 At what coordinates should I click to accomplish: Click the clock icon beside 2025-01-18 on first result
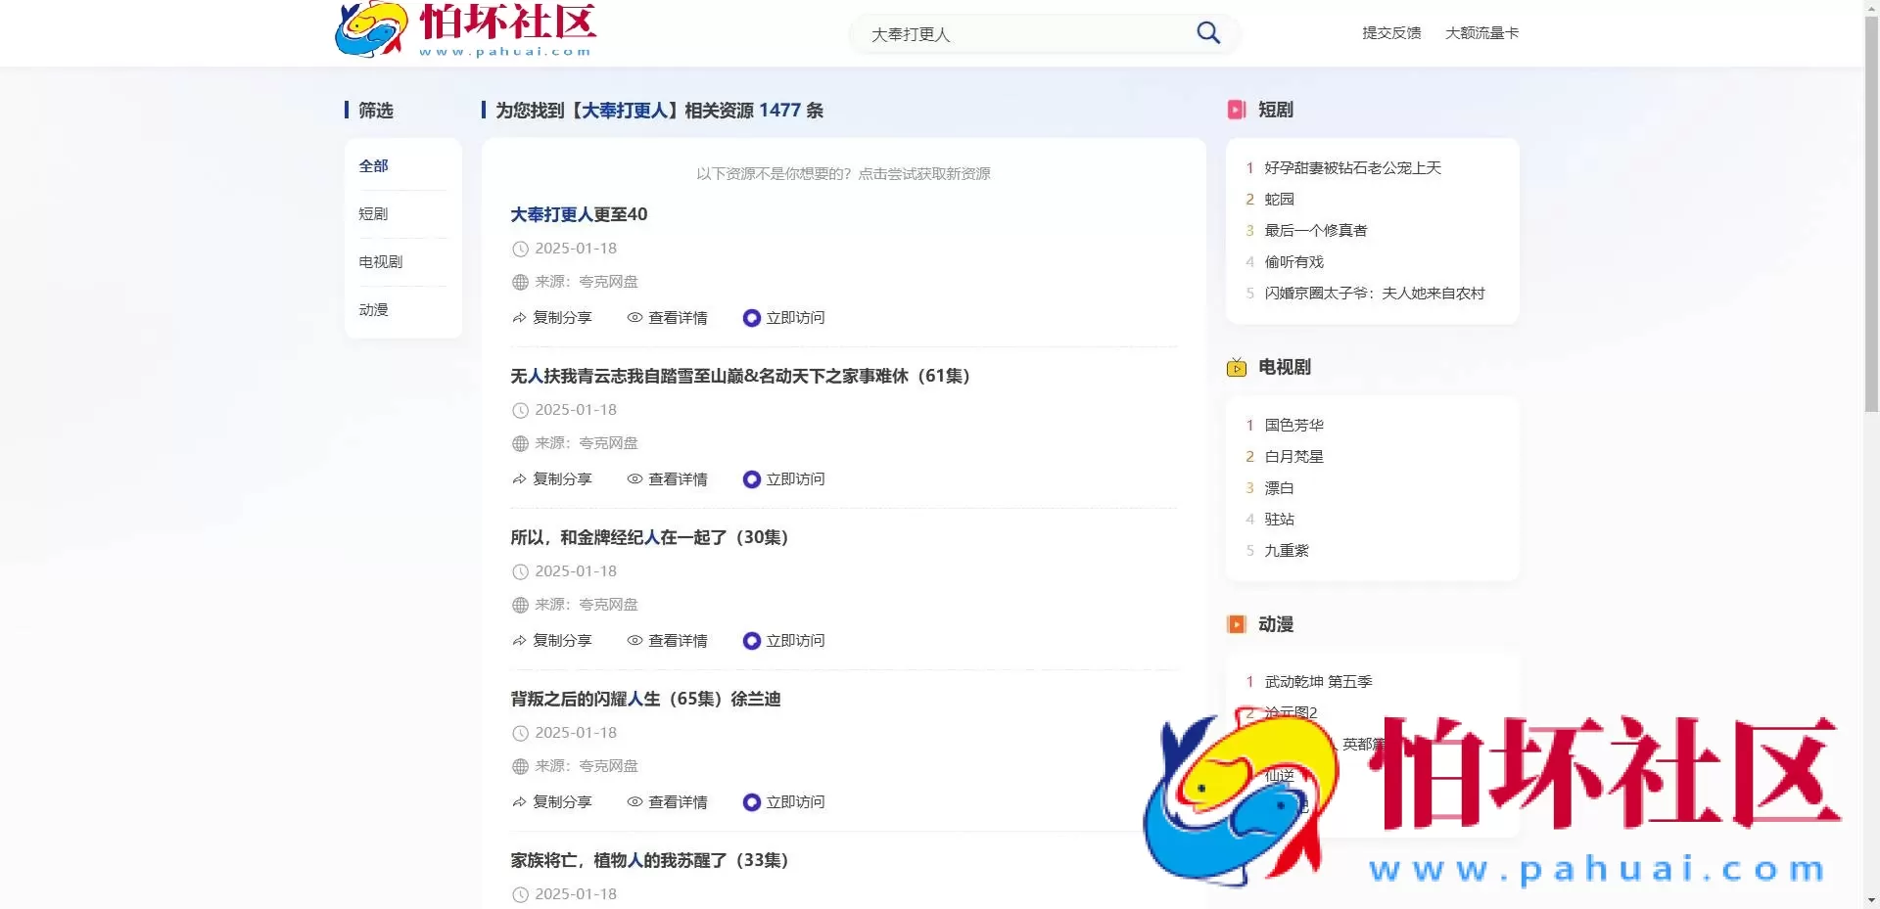pos(519,249)
